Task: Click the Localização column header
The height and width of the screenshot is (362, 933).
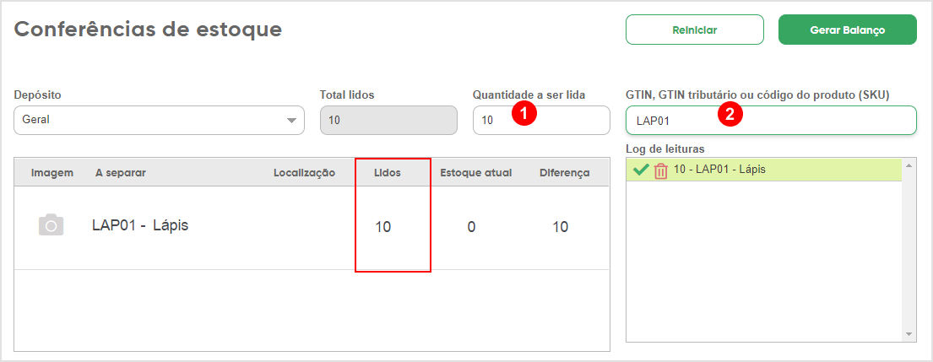Action: (304, 172)
